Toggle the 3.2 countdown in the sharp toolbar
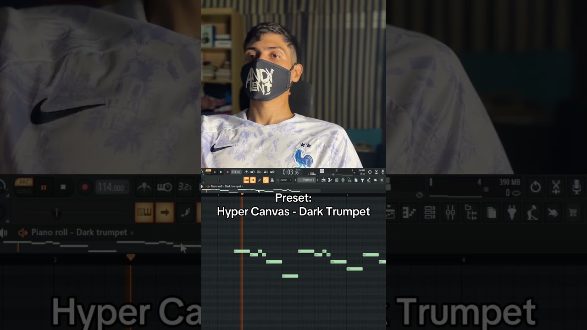Image resolution: width=587 pixels, height=330 pixels. click(x=259, y=172)
